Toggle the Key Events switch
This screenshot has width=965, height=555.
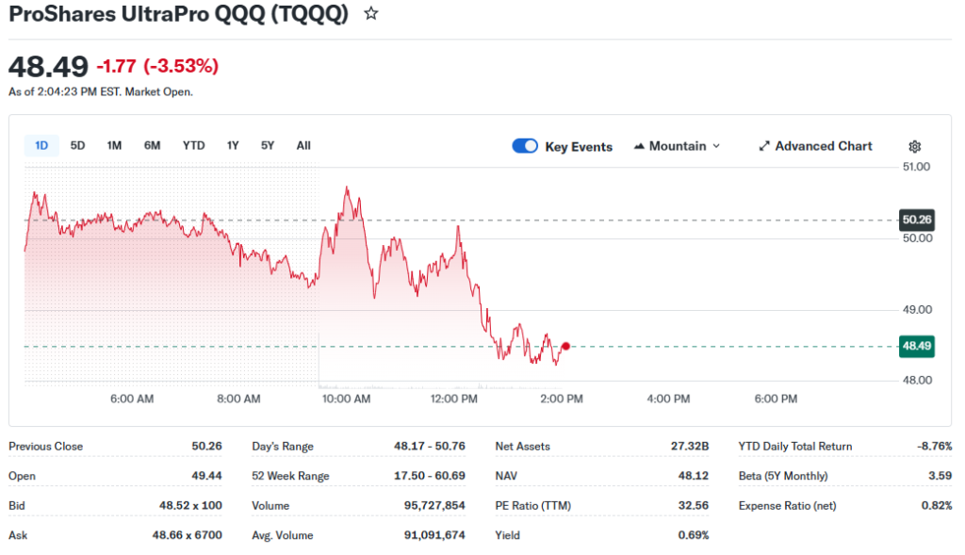(x=525, y=146)
